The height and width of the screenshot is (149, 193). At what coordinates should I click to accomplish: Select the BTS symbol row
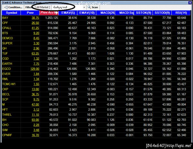(96, 33)
